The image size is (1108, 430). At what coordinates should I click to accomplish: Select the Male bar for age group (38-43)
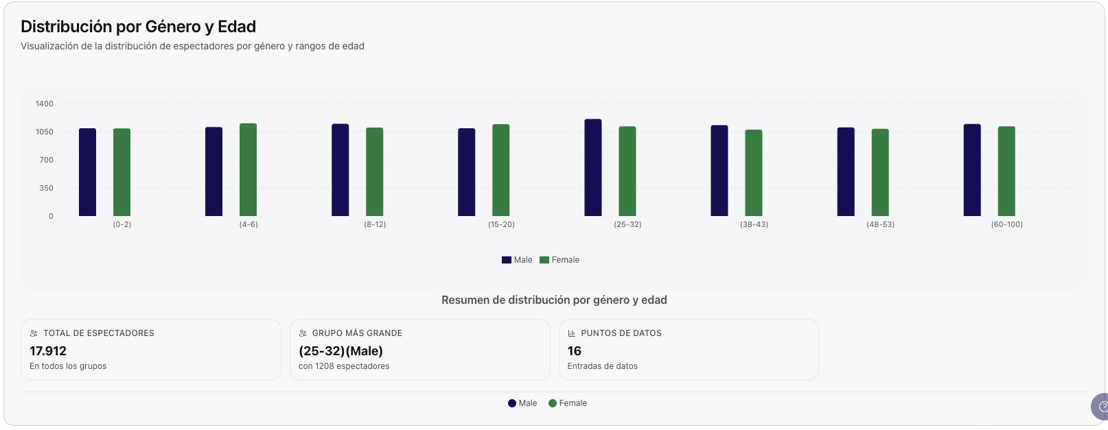point(719,171)
